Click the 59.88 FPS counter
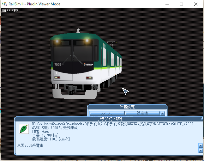The image size is (204, 161). 10,11
